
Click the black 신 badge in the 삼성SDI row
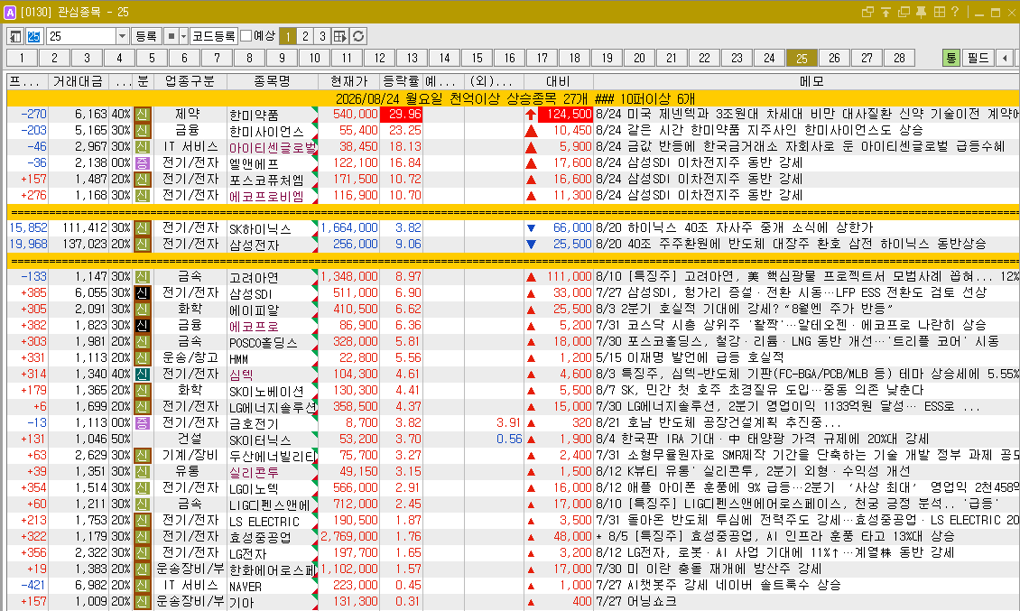click(x=142, y=293)
